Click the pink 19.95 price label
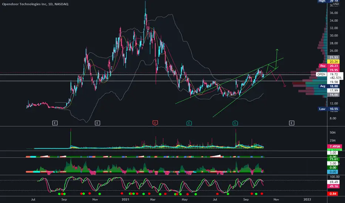The image size is (345, 203). coord(334,70)
